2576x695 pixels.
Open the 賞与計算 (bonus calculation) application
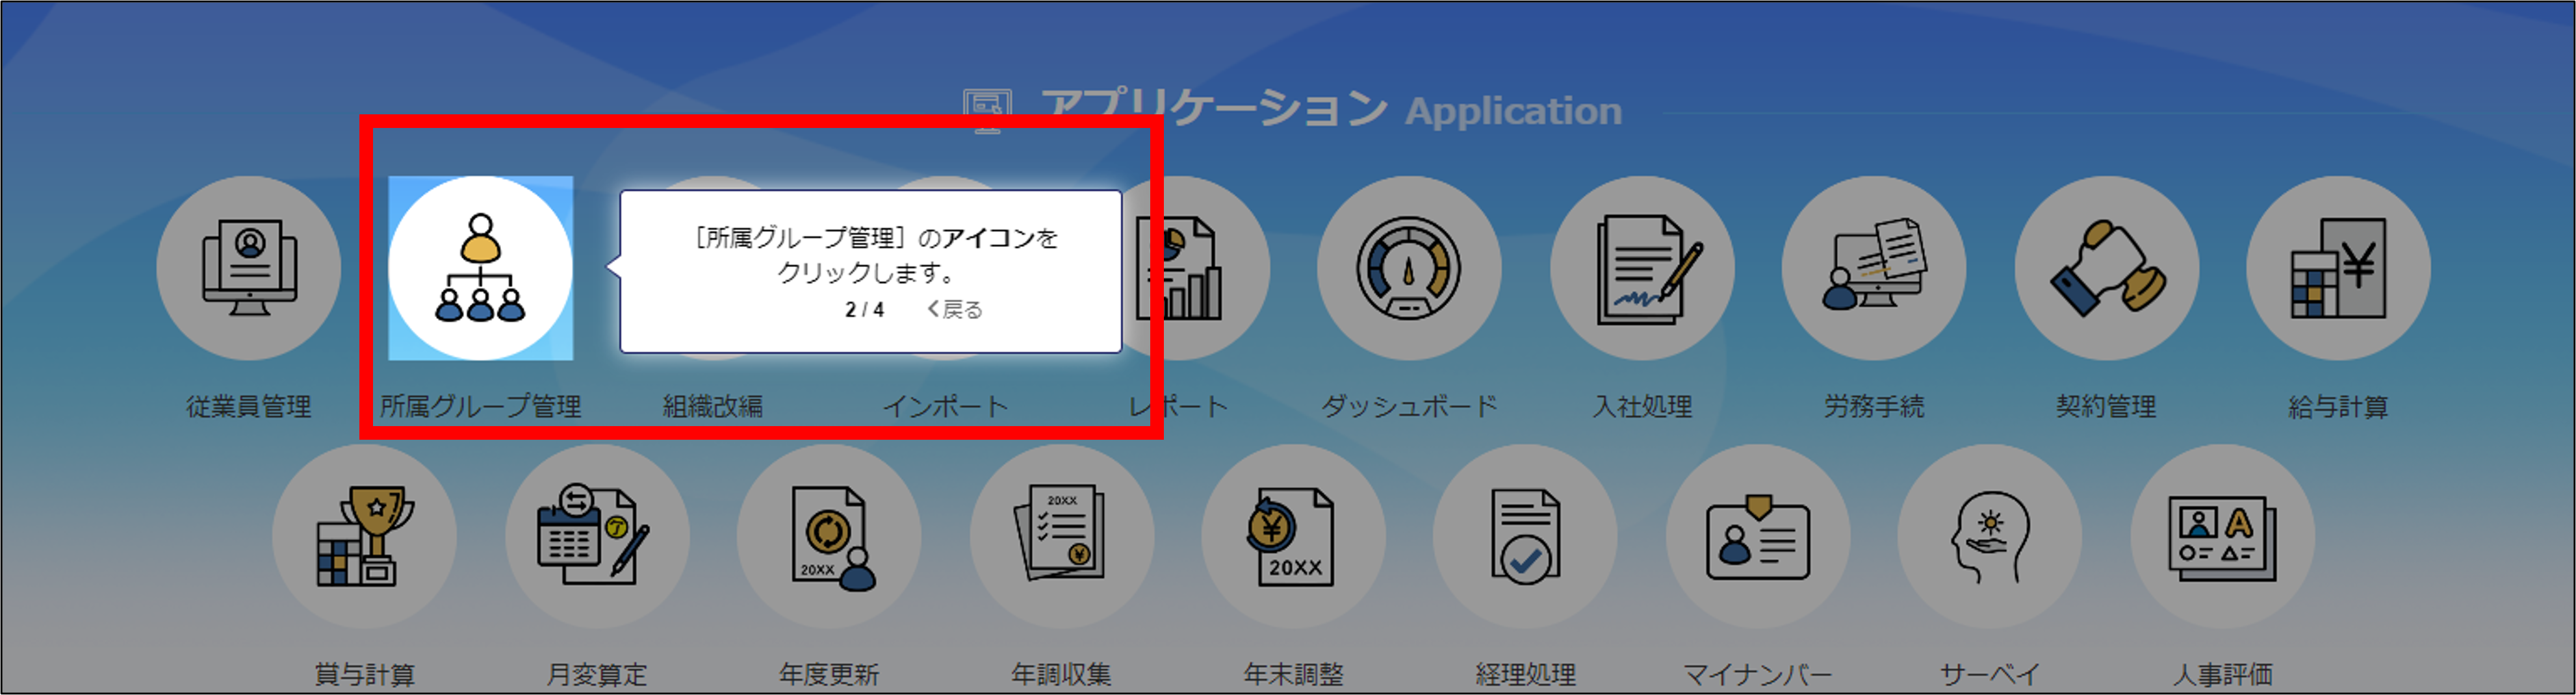pyautogui.click(x=365, y=537)
